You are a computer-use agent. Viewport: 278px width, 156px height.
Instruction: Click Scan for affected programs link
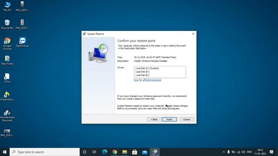point(148,80)
